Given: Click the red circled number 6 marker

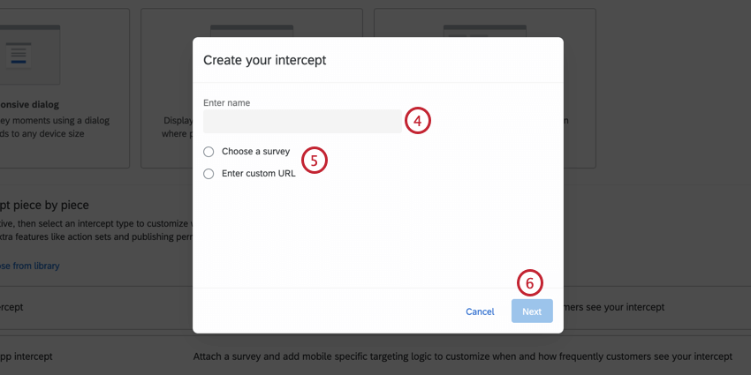Looking at the screenshot, I should coord(530,283).
